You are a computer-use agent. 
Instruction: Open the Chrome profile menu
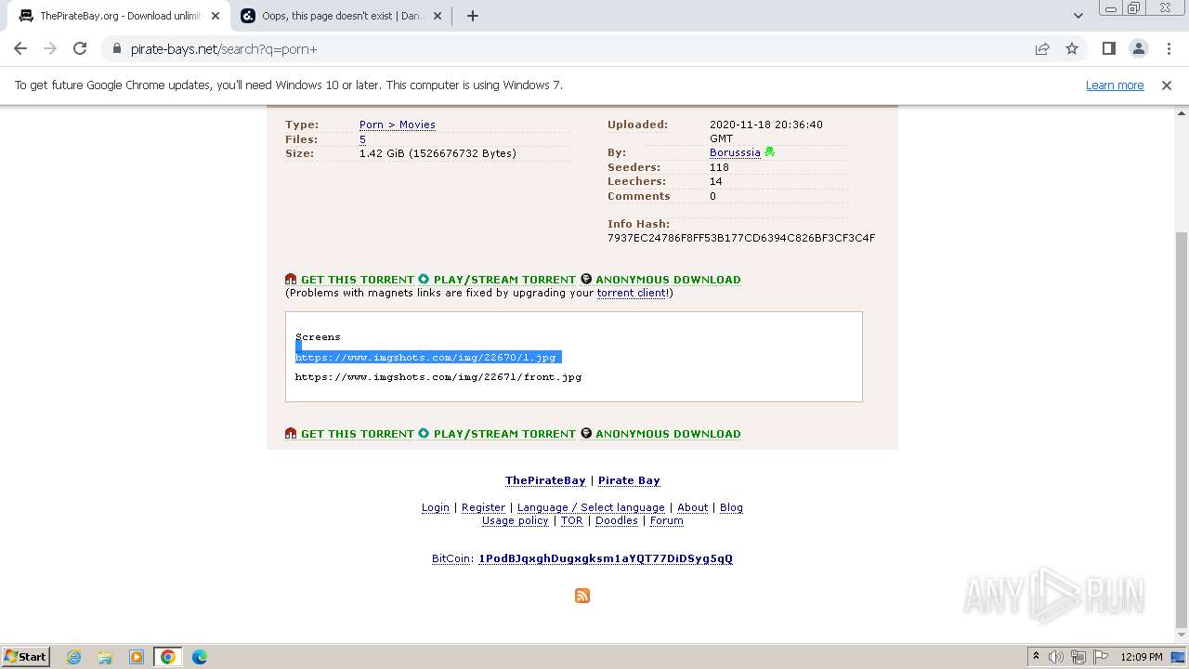click(1139, 48)
